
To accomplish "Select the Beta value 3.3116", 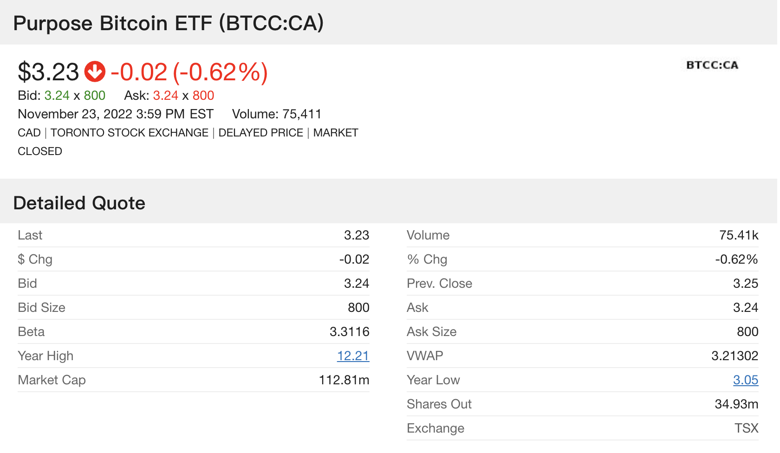I will [x=349, y=332].
